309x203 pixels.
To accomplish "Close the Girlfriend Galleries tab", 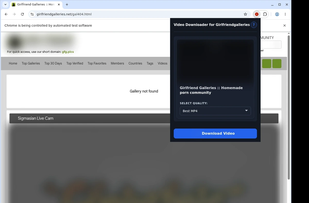I will pyautogui.click(x=58, y=5).
